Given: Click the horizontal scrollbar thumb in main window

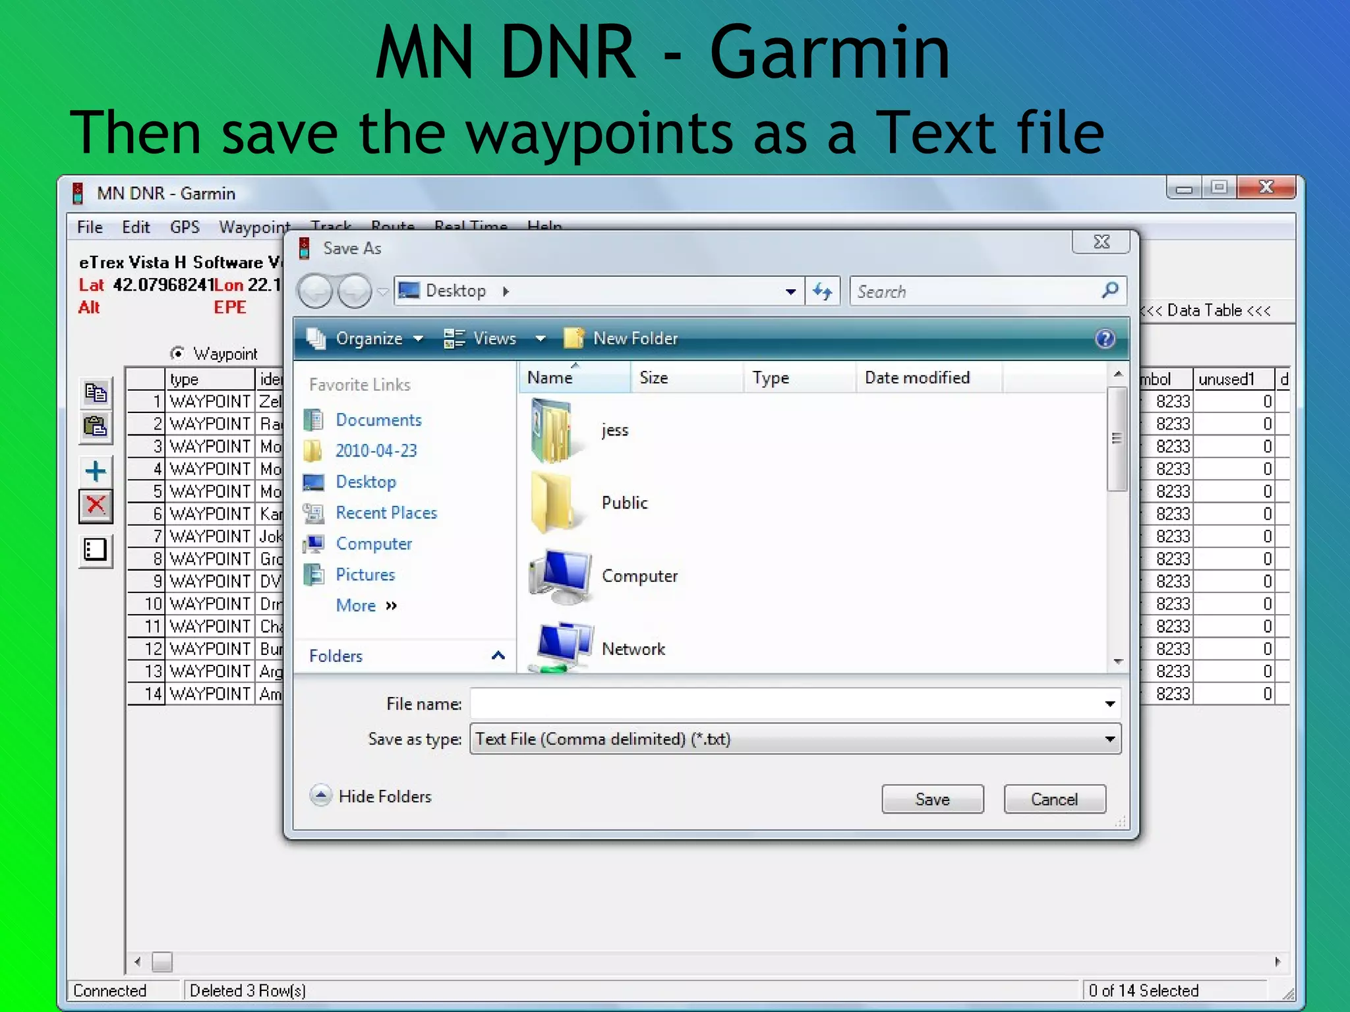Looking at the screenshot, I should coord(162,962).
